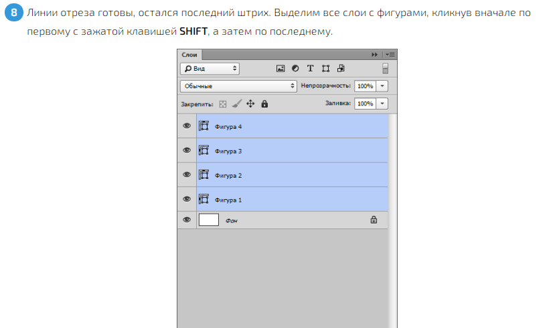Lock image pixels brush icon
Image resolution: width=555 pixels, height=328 pixels.
(x=236, y=104)
